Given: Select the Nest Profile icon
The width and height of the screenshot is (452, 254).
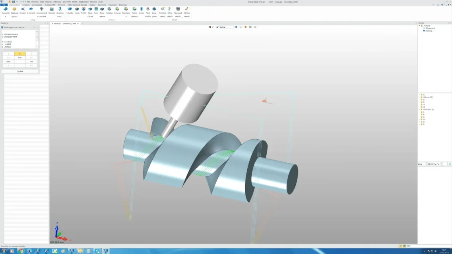Looking at the screenshot, I should (148, 9).
